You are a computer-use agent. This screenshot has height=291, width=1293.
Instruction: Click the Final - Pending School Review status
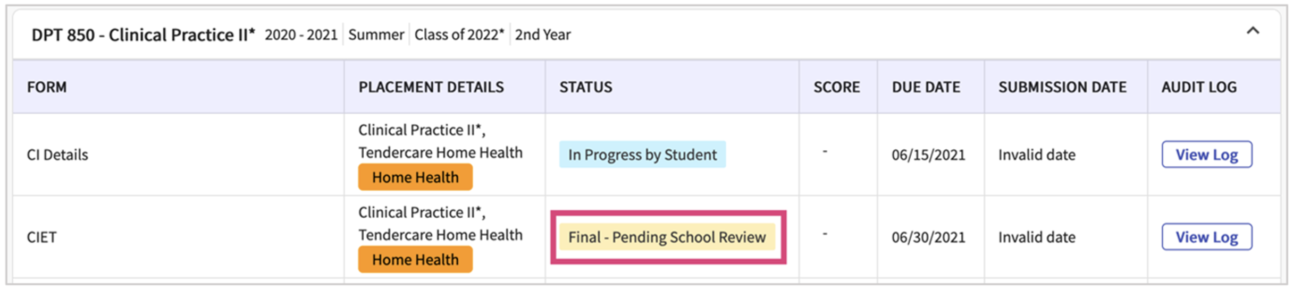(x=667, y=237)
